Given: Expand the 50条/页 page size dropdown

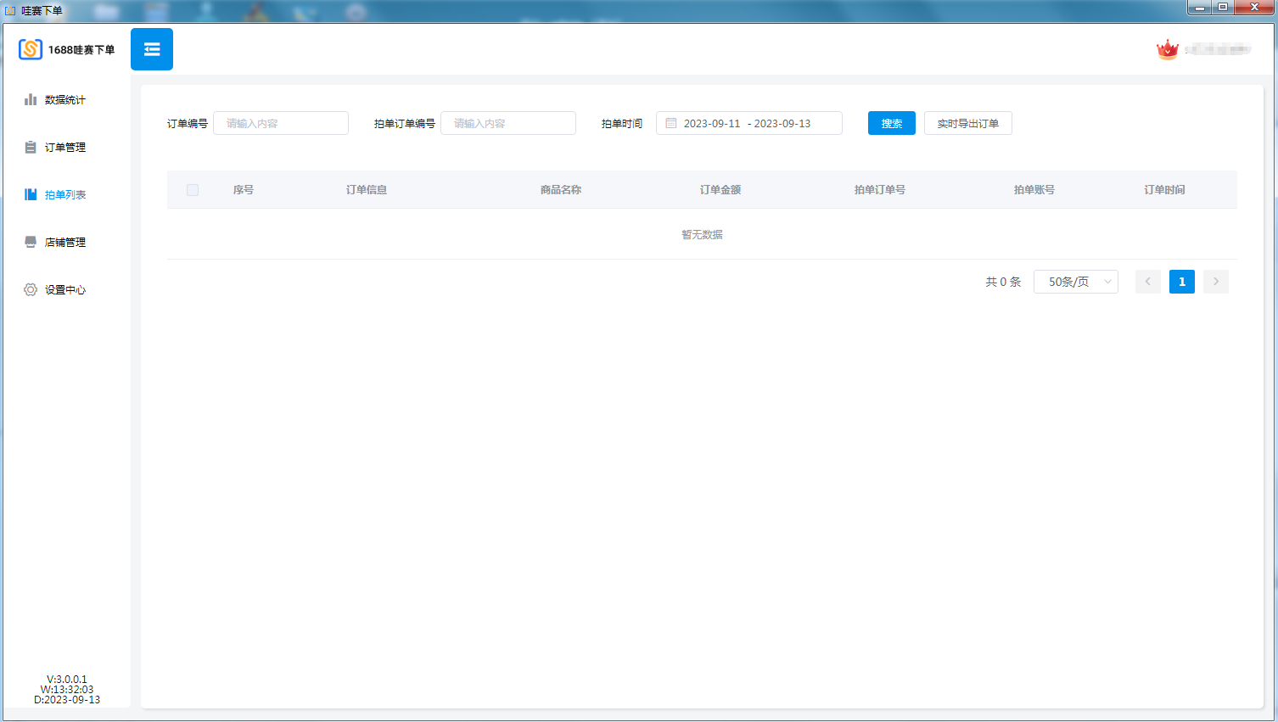Looking at the screenshot, I should [x=1075, y=282].
